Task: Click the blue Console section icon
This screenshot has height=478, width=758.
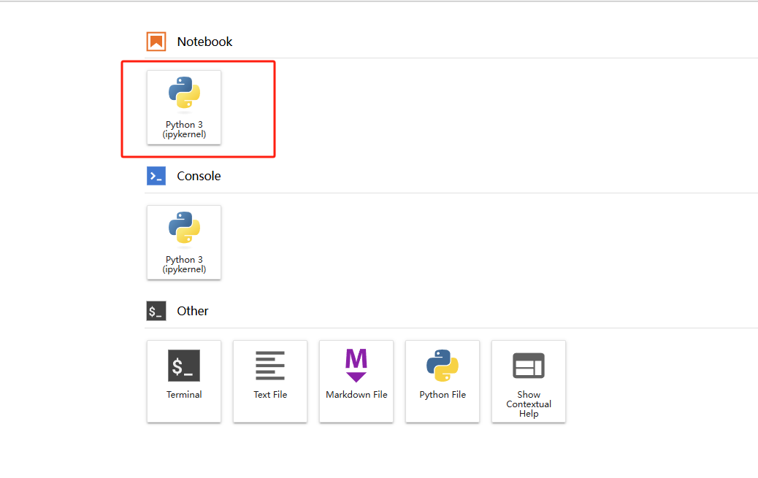Action: [156, 176]
